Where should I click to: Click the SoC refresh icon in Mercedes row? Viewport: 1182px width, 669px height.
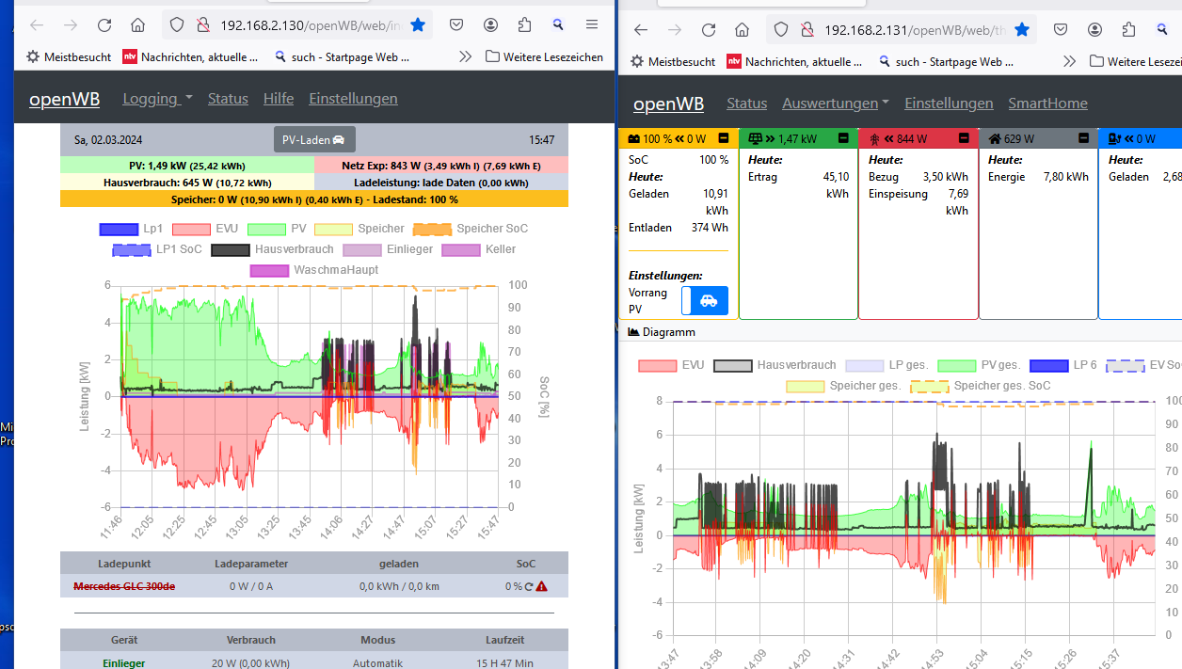click(x=529, y=587)
